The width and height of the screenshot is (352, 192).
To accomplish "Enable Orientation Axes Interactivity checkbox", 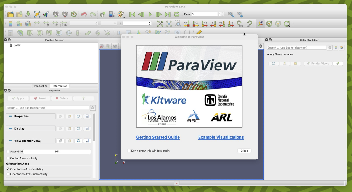I will [8, 174].
